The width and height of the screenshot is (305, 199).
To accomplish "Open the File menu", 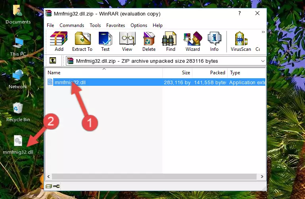I will click(x=50, y=25).
